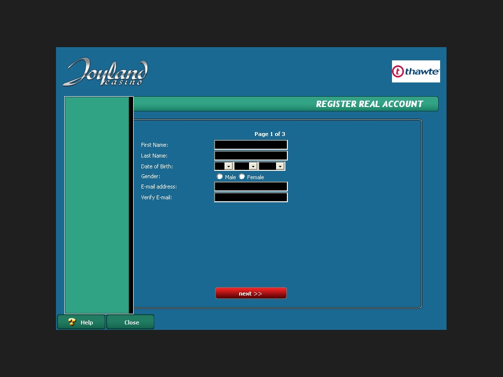Image resolution: width=503 pixels, height=377 pixels.
Task: Select the Female gender option
Action: coord(242,177)
